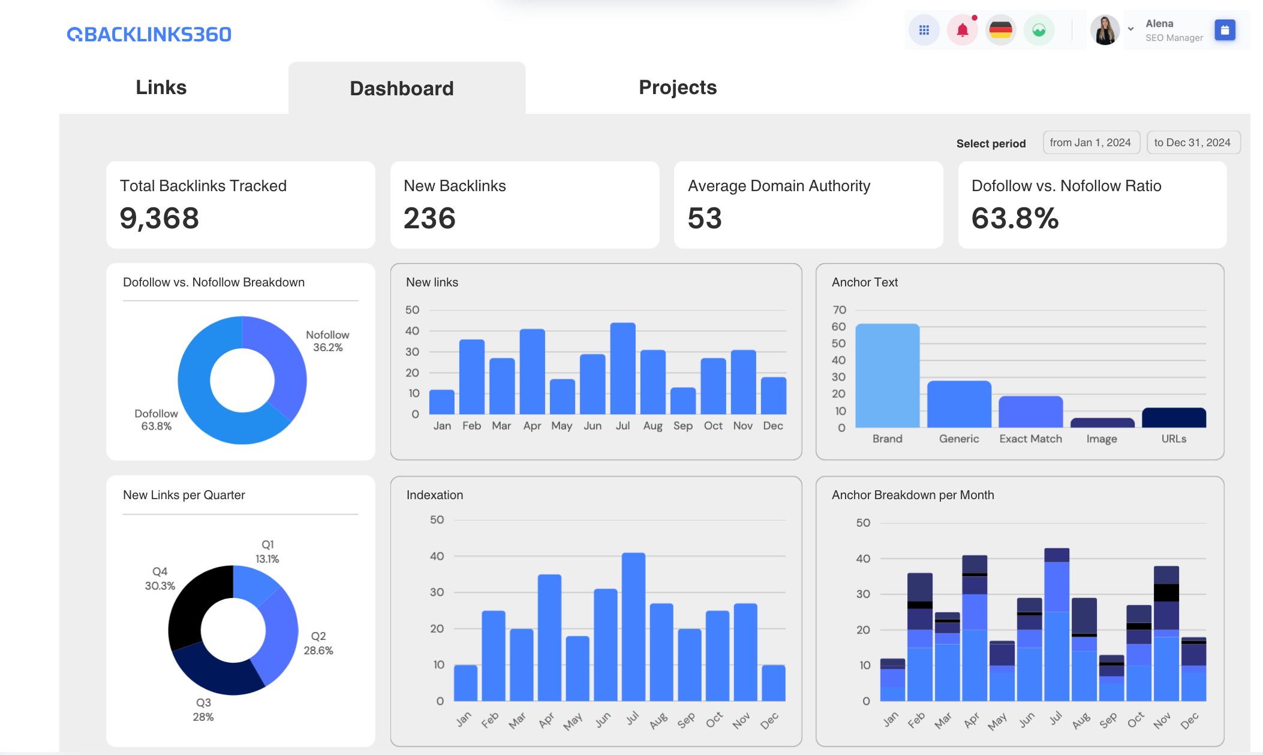The width and height of the screenshot is (1263, 755).
Task: Open the Projects tab
Action: coord(678,87)
